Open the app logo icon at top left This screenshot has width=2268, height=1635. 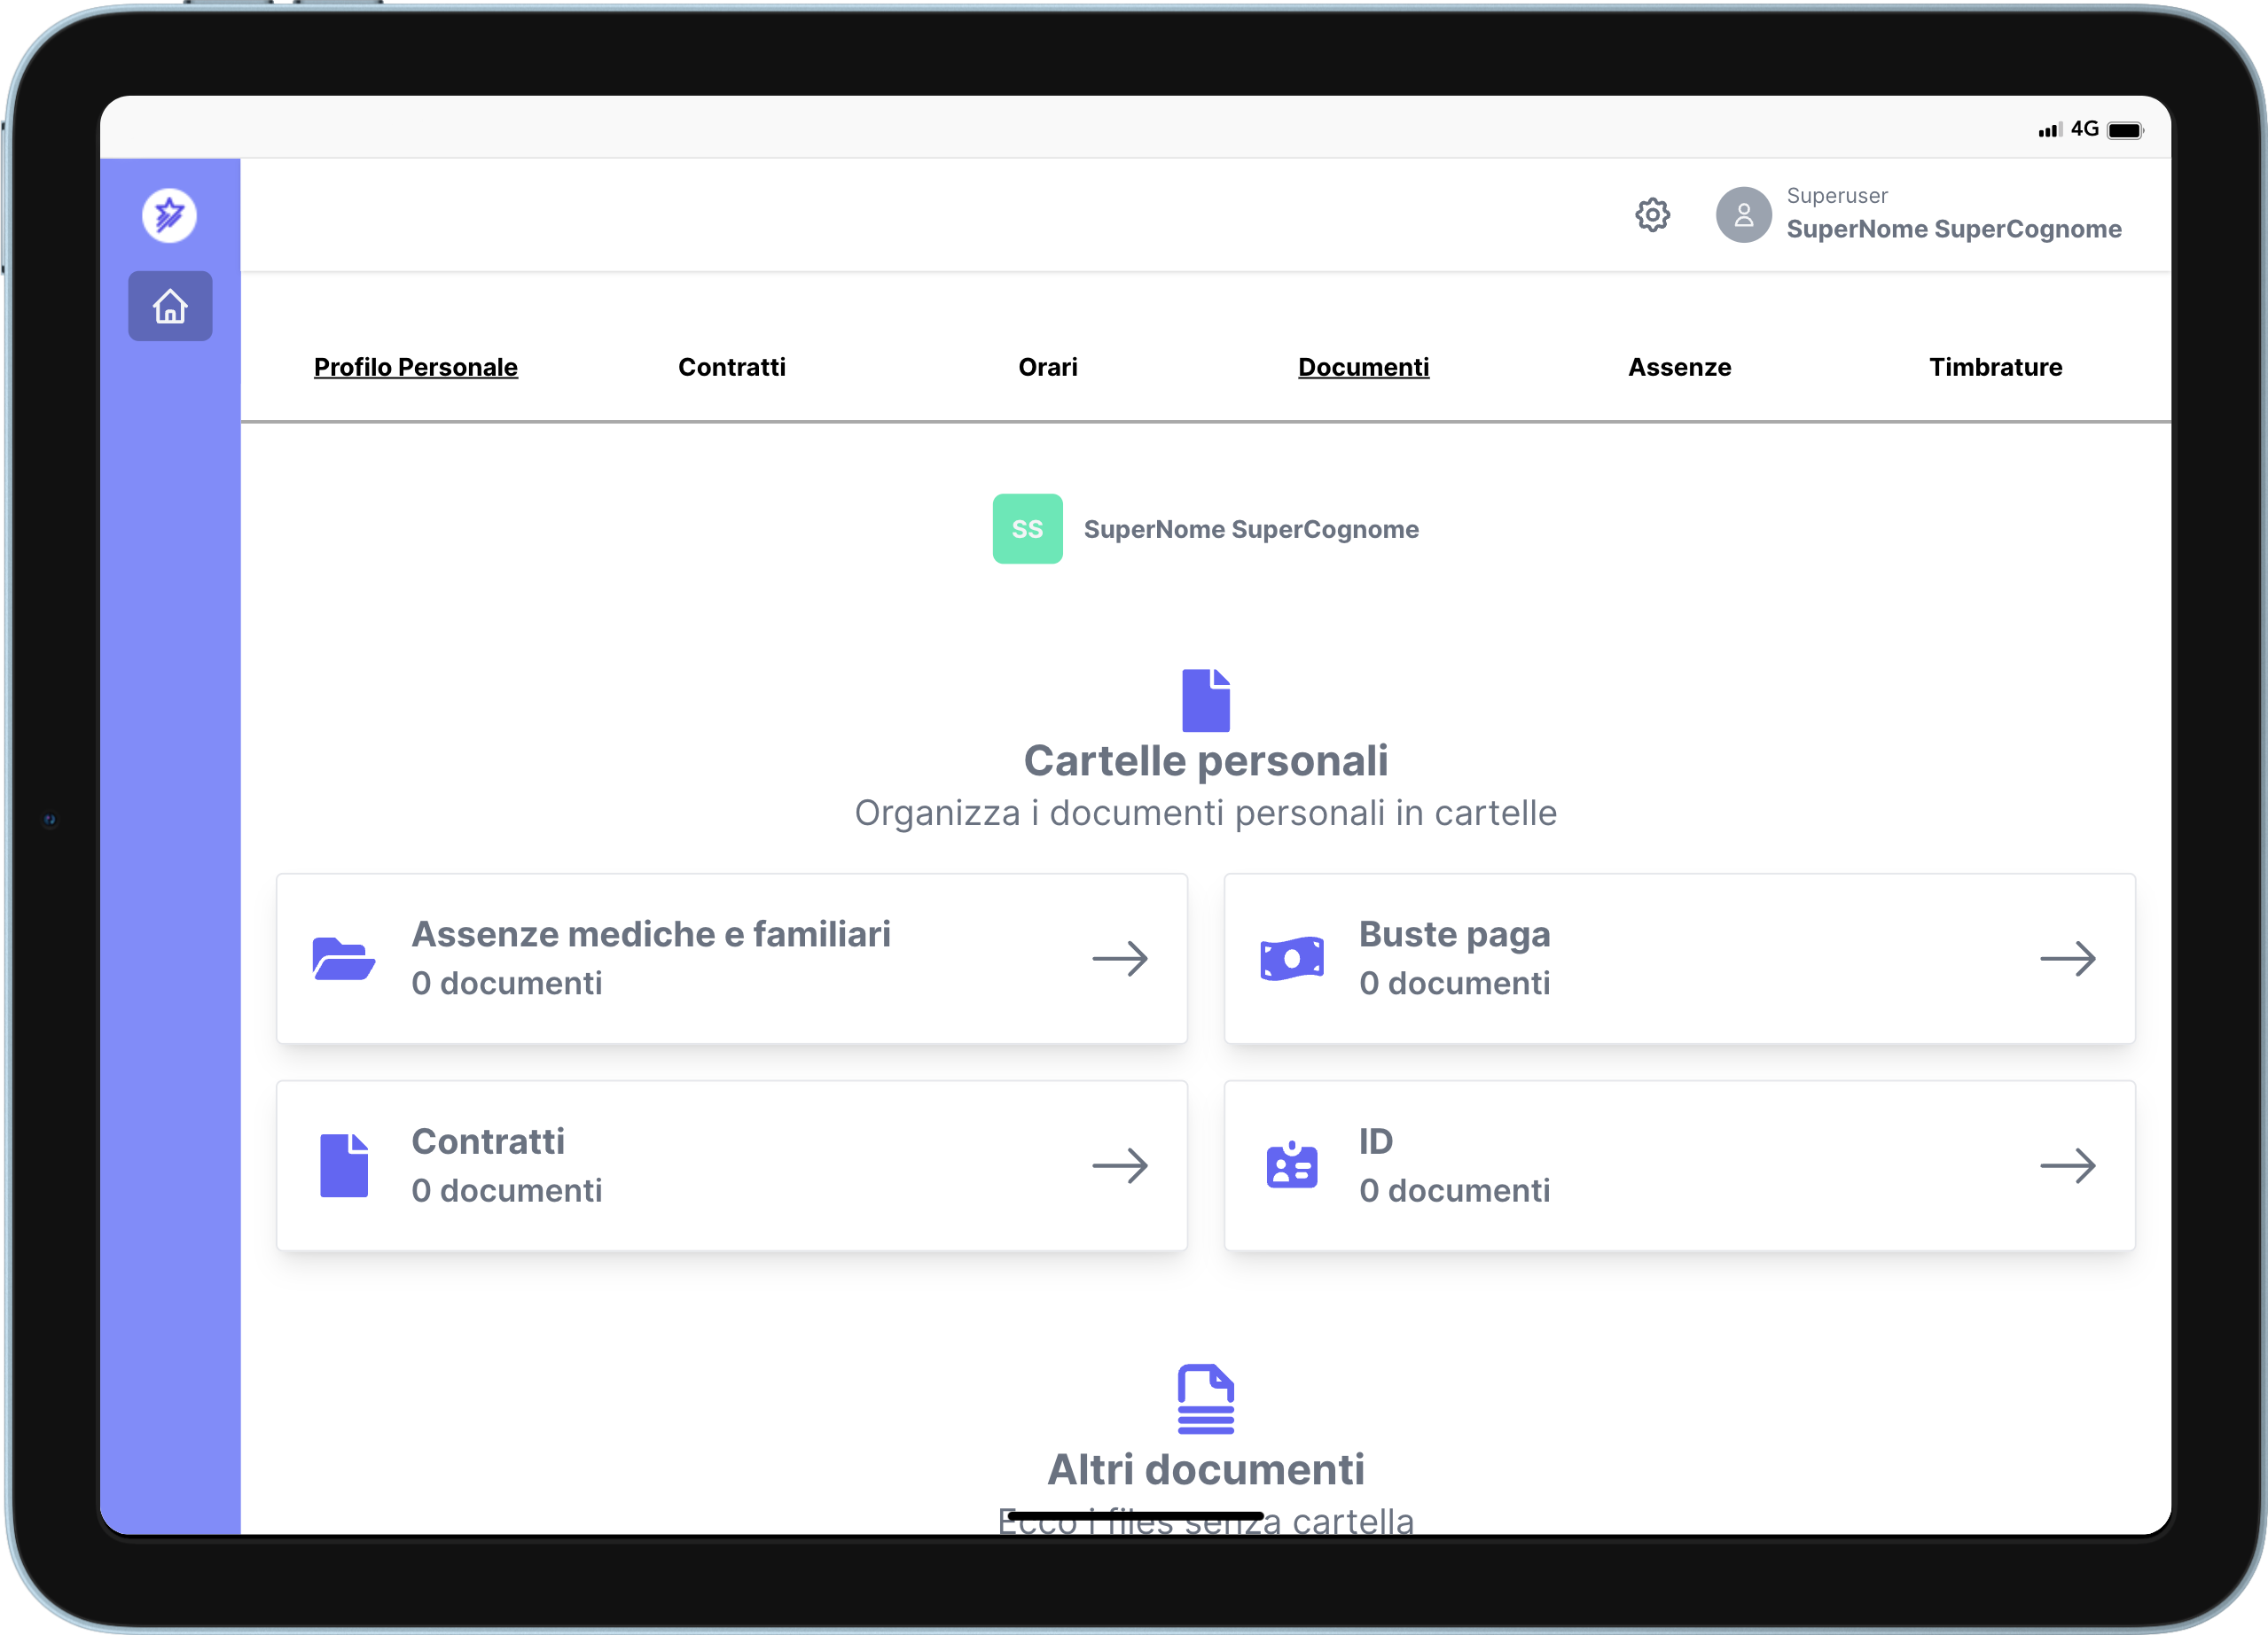pyautogui.click(x=169, y=214)
